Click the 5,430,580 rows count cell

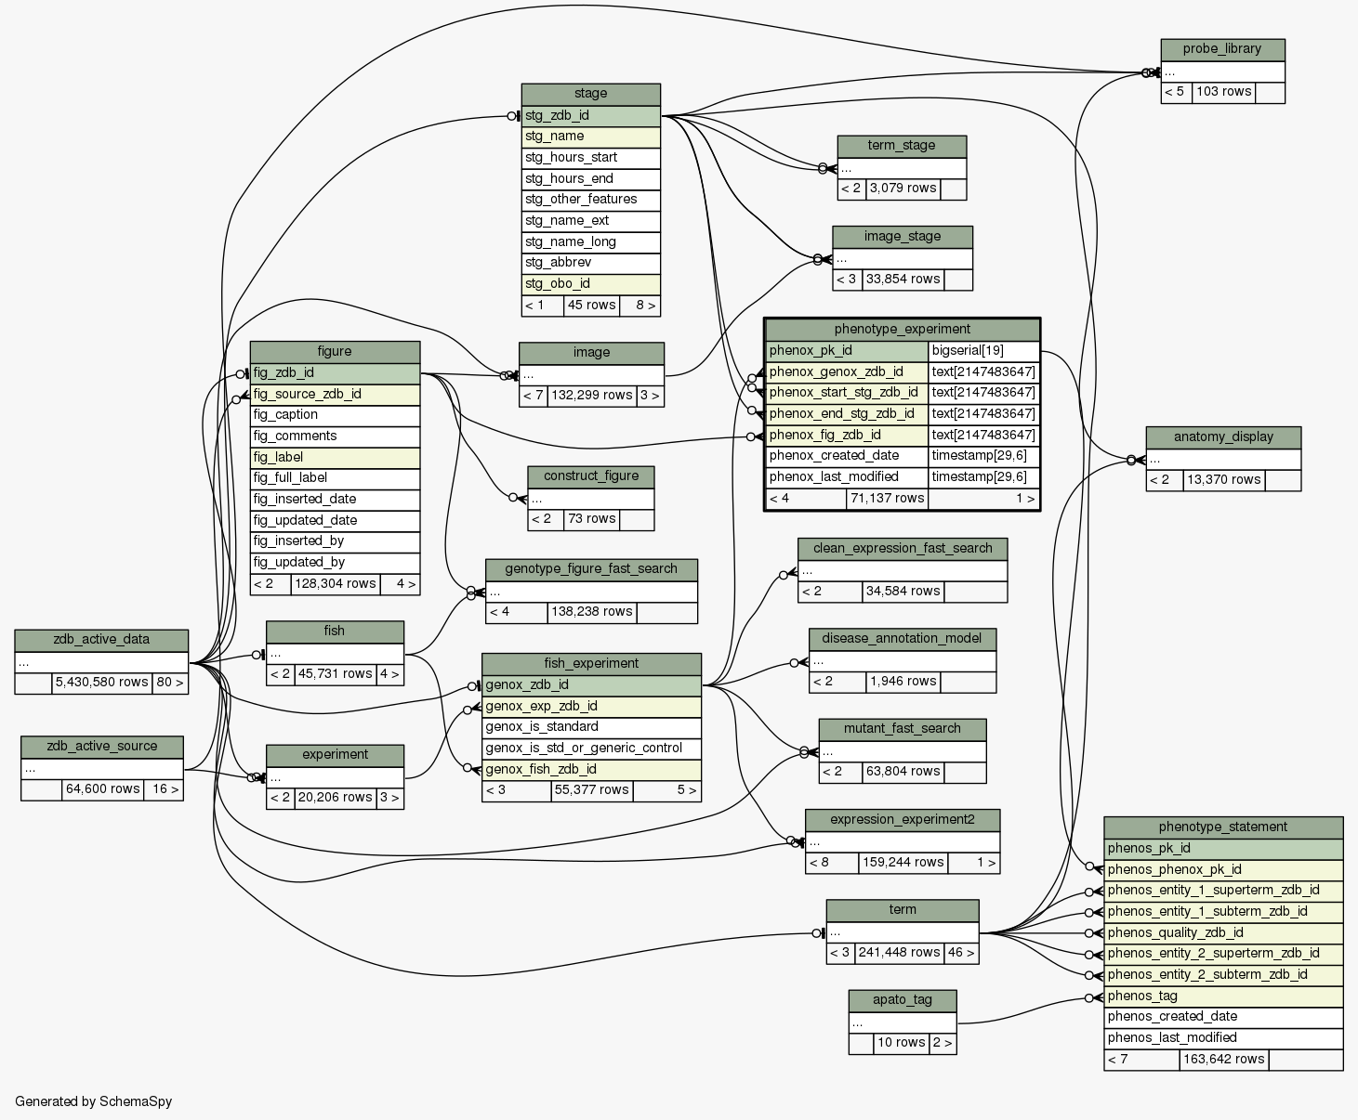(101, 683)
